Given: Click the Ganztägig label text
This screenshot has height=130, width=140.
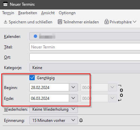Looking at the screenshot, I should tap(46, 78).
